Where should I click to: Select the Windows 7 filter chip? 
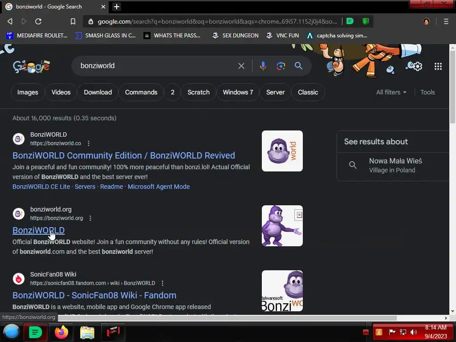(238, 92)
